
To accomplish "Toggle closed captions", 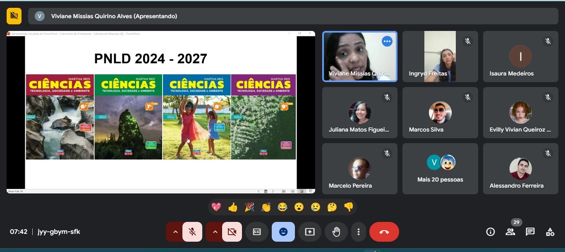I will pos(257,232).
